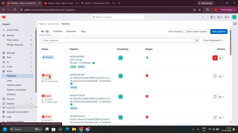
Task: Click the Filter pipelines input field
Action: point(118,41)
